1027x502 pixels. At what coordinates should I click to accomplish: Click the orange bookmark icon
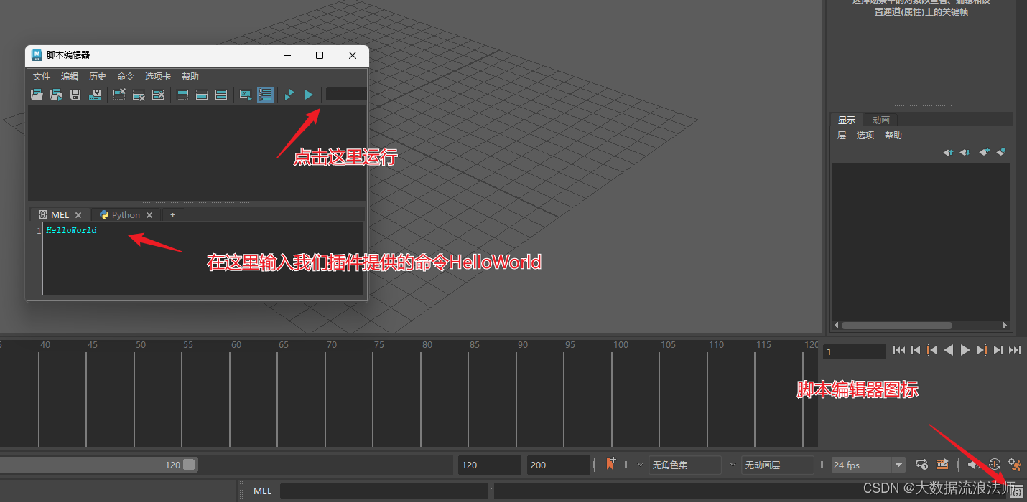click(611, 464)
